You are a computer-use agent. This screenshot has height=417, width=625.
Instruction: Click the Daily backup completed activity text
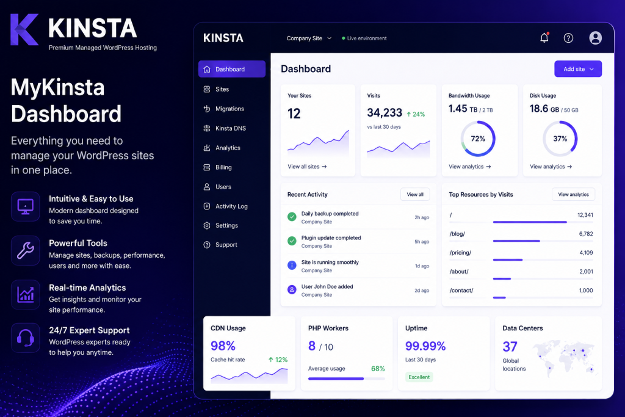[x=330, y=214]
